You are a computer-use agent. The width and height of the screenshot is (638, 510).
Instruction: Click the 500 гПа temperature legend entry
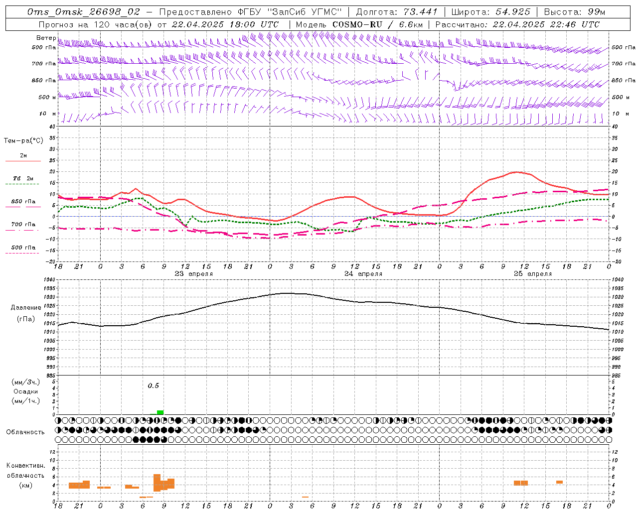coord(23,248)
